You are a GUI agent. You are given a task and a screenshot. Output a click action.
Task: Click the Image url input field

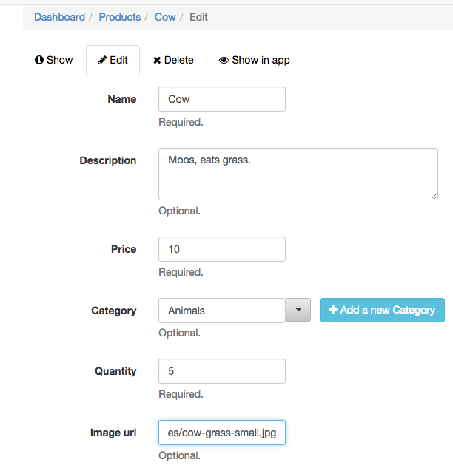coord(221,433)
